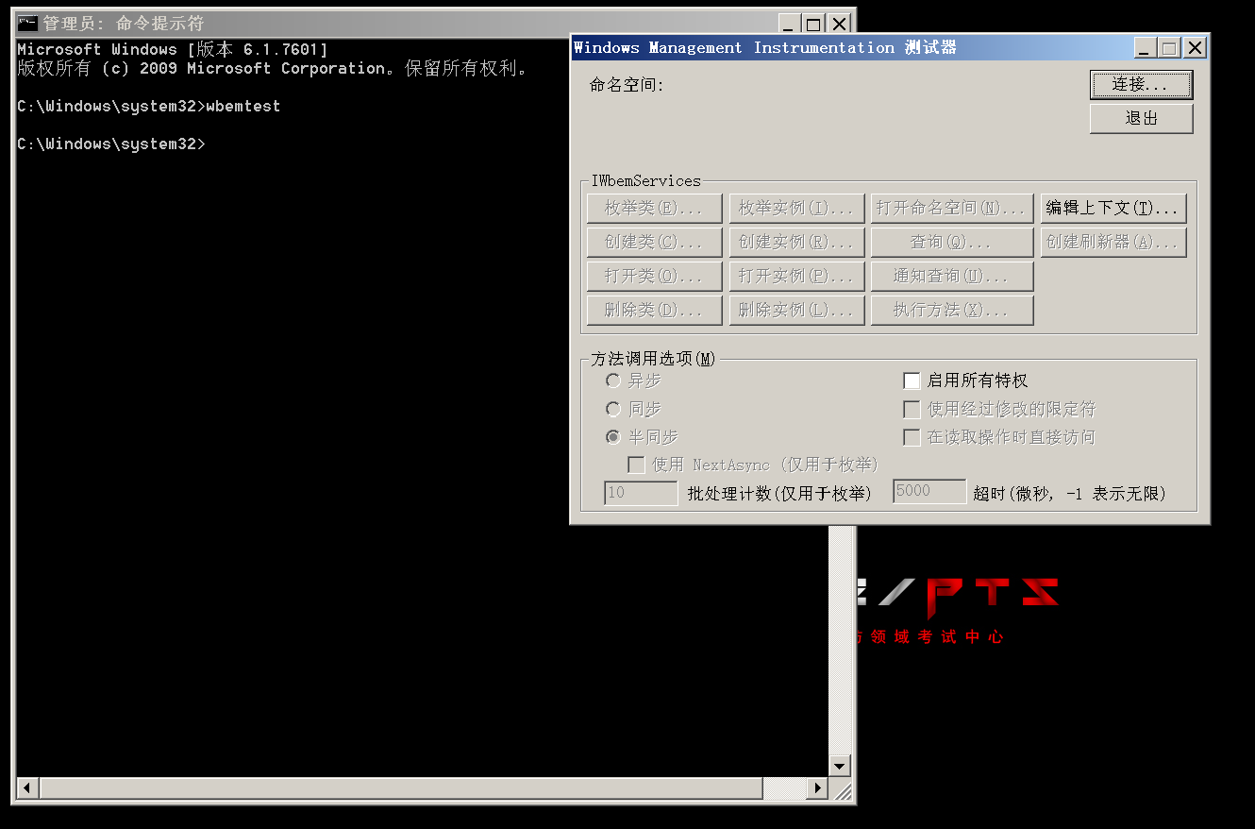The height and width of the screenshot is (829, 1255).
Task: Click the 删除类 (Delete Class) button
Action: [654, 310]
